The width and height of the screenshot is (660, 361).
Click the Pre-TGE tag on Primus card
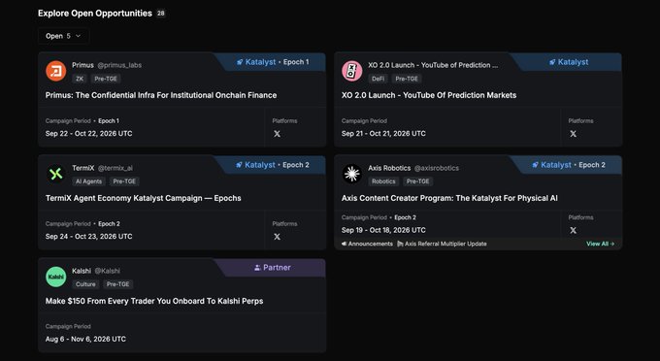[106, 79]
